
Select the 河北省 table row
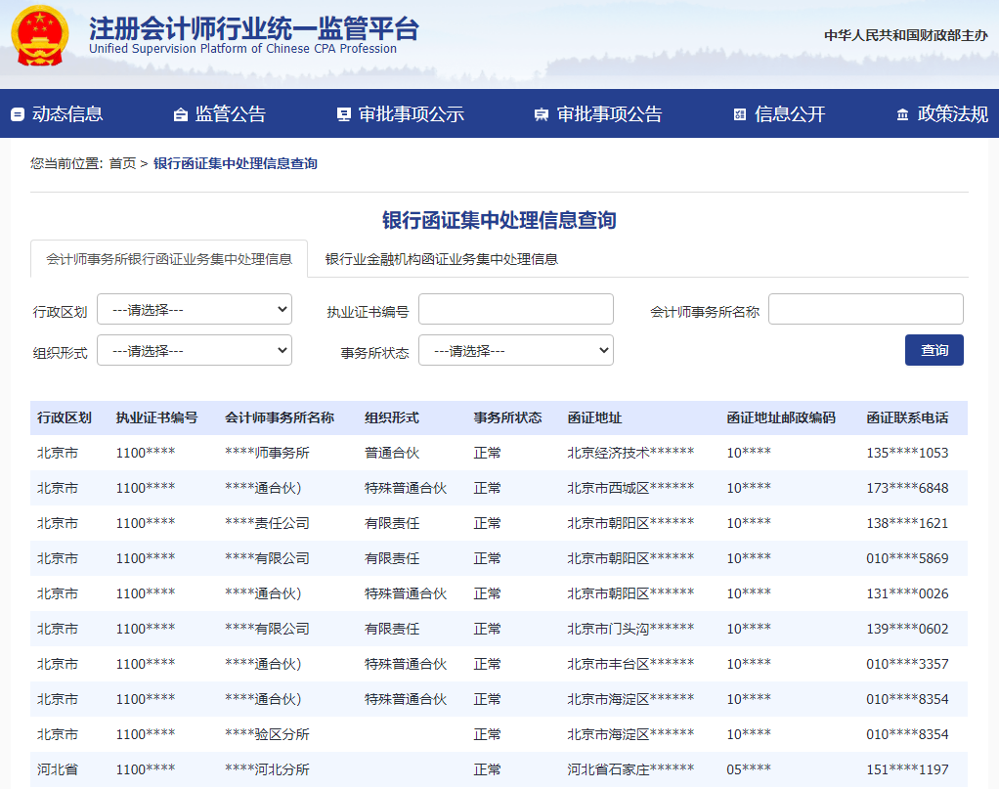click(499, 770)
